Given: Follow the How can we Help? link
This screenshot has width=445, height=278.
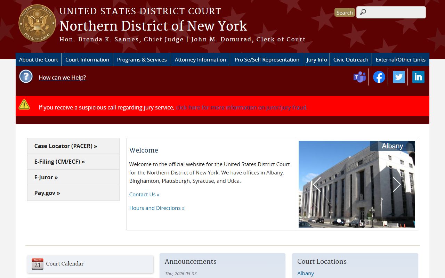Looking at the screenshot, I should pos(62,77).
